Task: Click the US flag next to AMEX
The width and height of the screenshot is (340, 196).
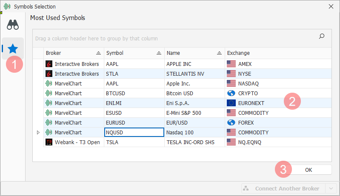Action: pos(231,64)
